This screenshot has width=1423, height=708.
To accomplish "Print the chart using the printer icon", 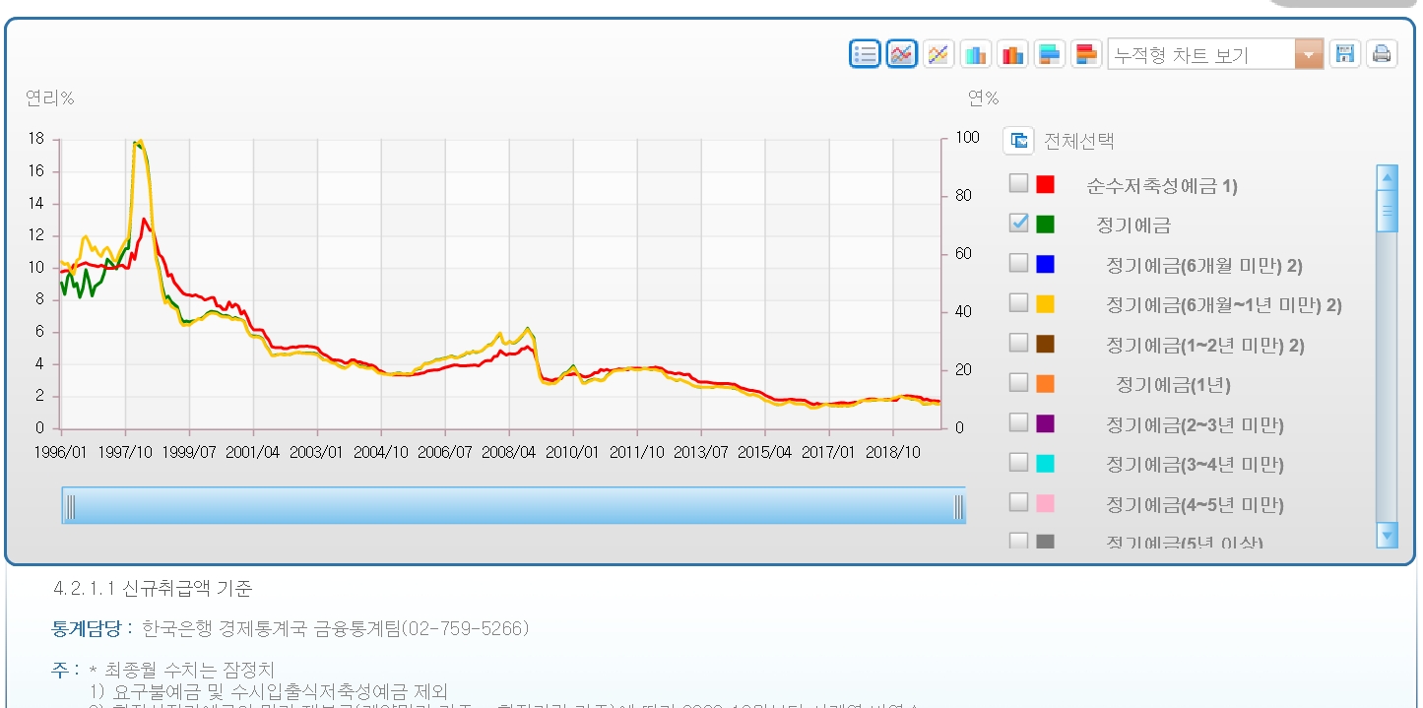I will (1382, 54).
